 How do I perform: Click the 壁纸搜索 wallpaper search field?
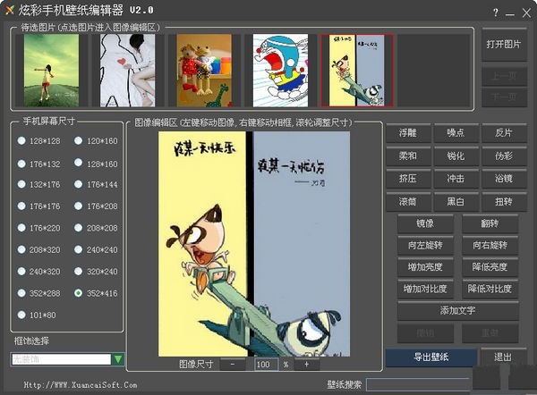coord(418,385)
